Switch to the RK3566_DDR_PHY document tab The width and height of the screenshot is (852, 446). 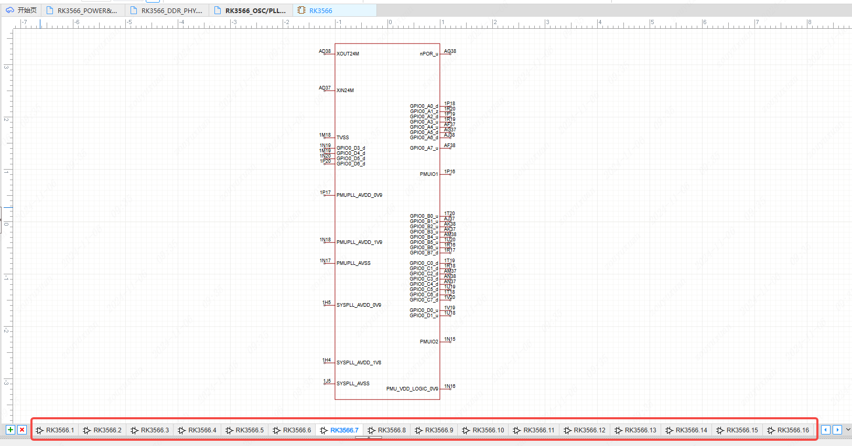pyautogui.click(x=166, y=10)
